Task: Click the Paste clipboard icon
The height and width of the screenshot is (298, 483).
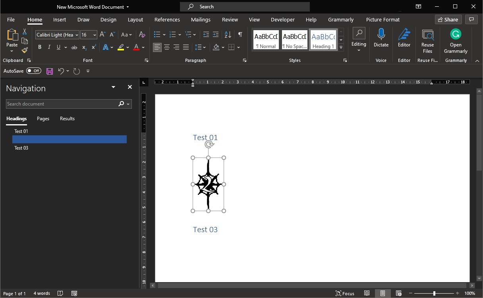Action: pyautogui.click(x=12, y=35)
